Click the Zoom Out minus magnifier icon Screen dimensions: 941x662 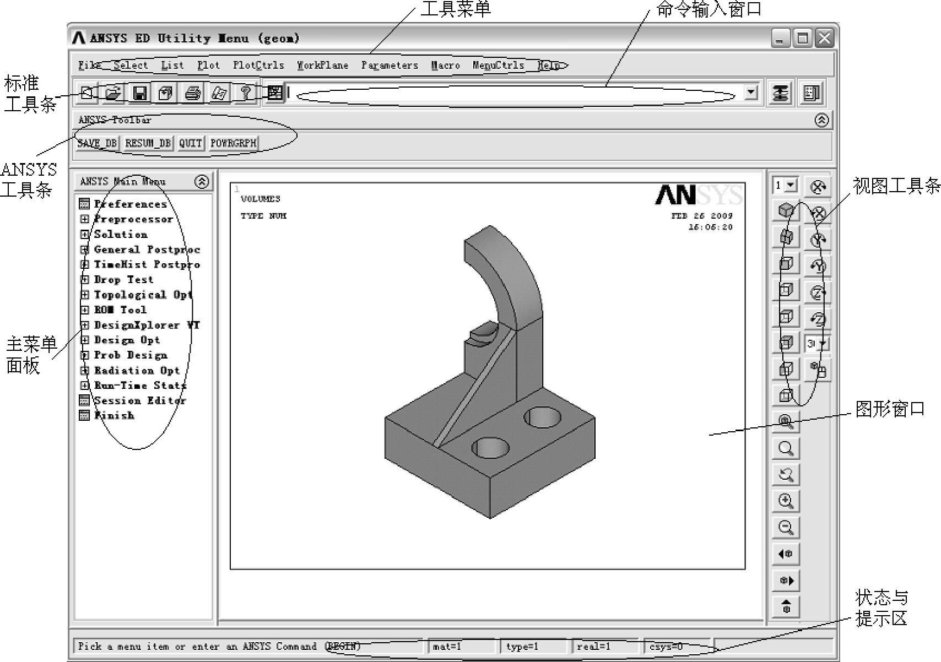tap(786, 528)
